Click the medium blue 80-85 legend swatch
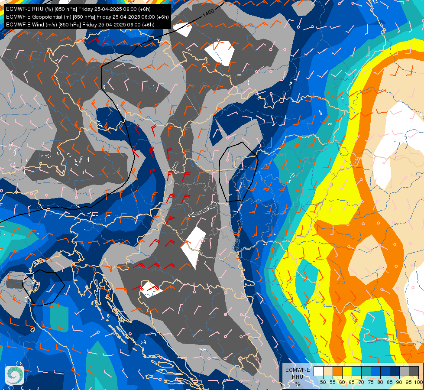Viewport: 424px width, 390px height. (x=385, y=371)
